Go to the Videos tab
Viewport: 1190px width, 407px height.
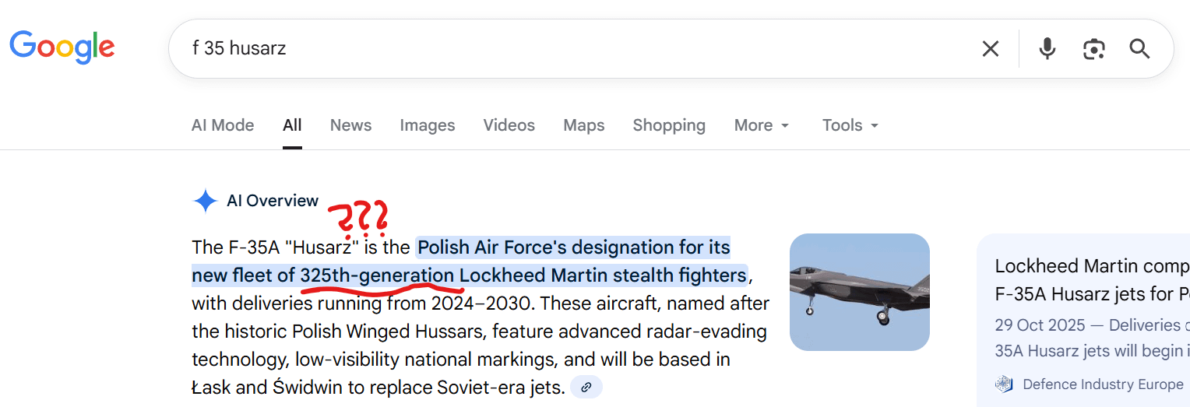[x=509, y=125]
